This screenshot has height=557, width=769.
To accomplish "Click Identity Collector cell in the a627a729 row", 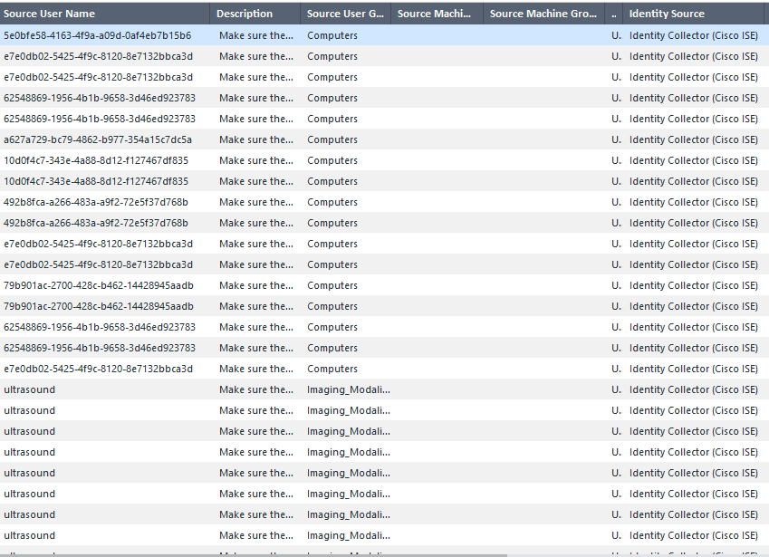I will pos(694,139).
